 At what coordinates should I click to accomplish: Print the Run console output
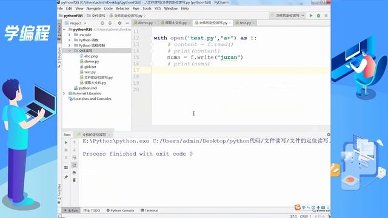[x=74, y=173]
